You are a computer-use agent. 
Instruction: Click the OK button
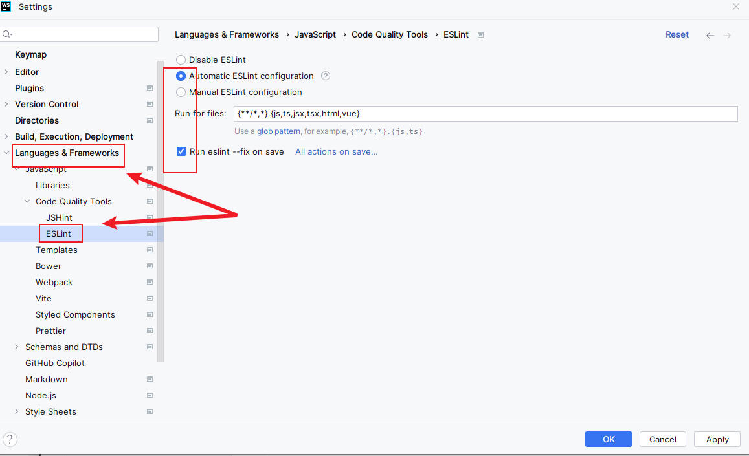(608, 439)
